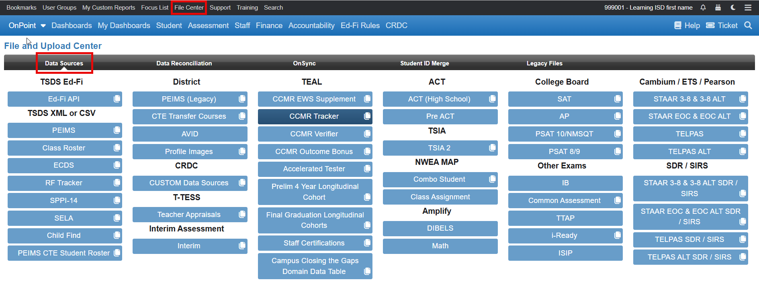
Task: Click the copy icon on Teacher Appraisals
Action: (242, 214)
